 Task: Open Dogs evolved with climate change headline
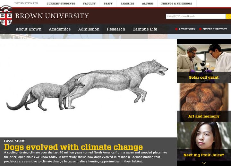pyautogui.click(x=73, y=147)
